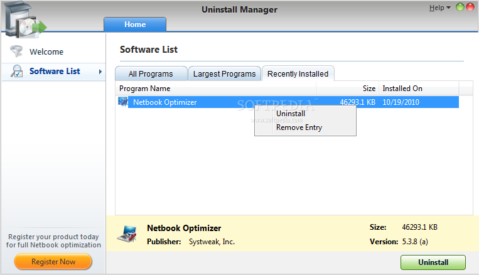The width and height of the screenshot is (479, 275).
Task: Click the version 5.3.8 (a) value
Action: [415, 242]
